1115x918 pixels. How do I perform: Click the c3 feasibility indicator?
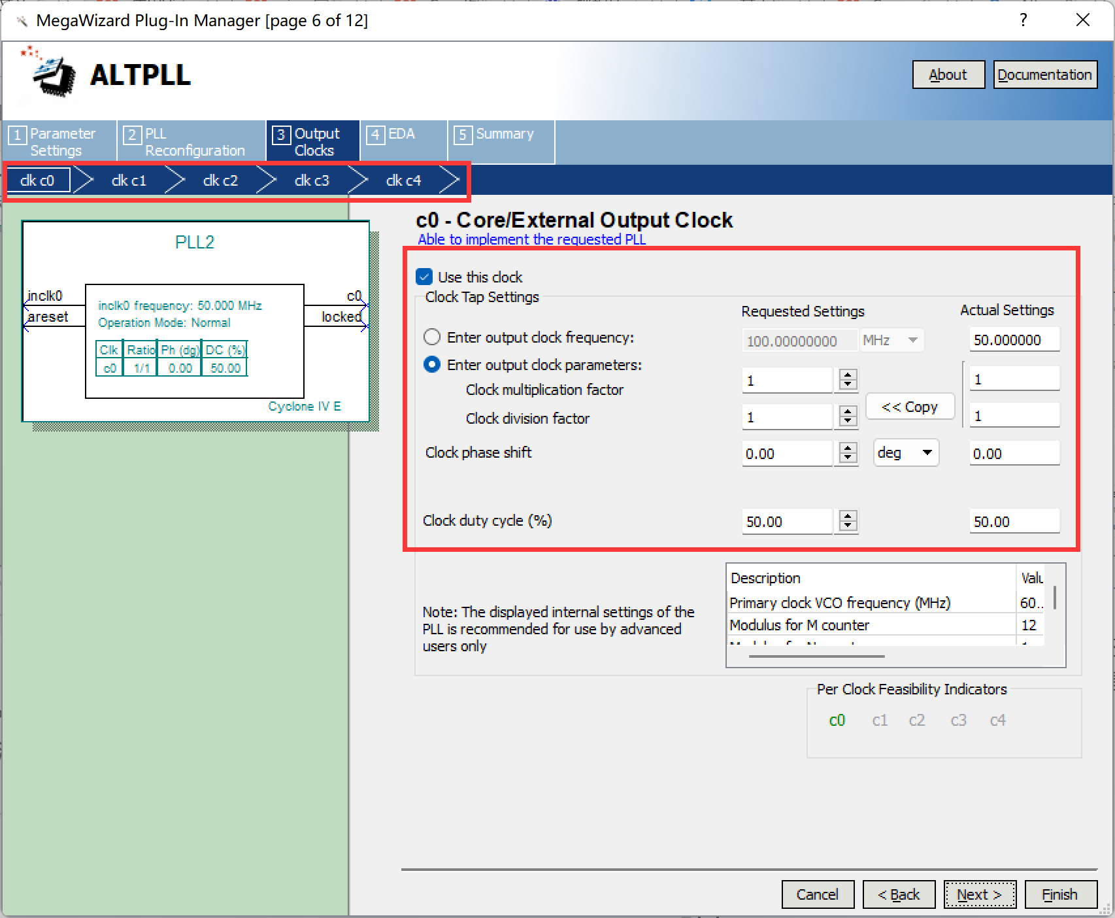coord(958,721)
